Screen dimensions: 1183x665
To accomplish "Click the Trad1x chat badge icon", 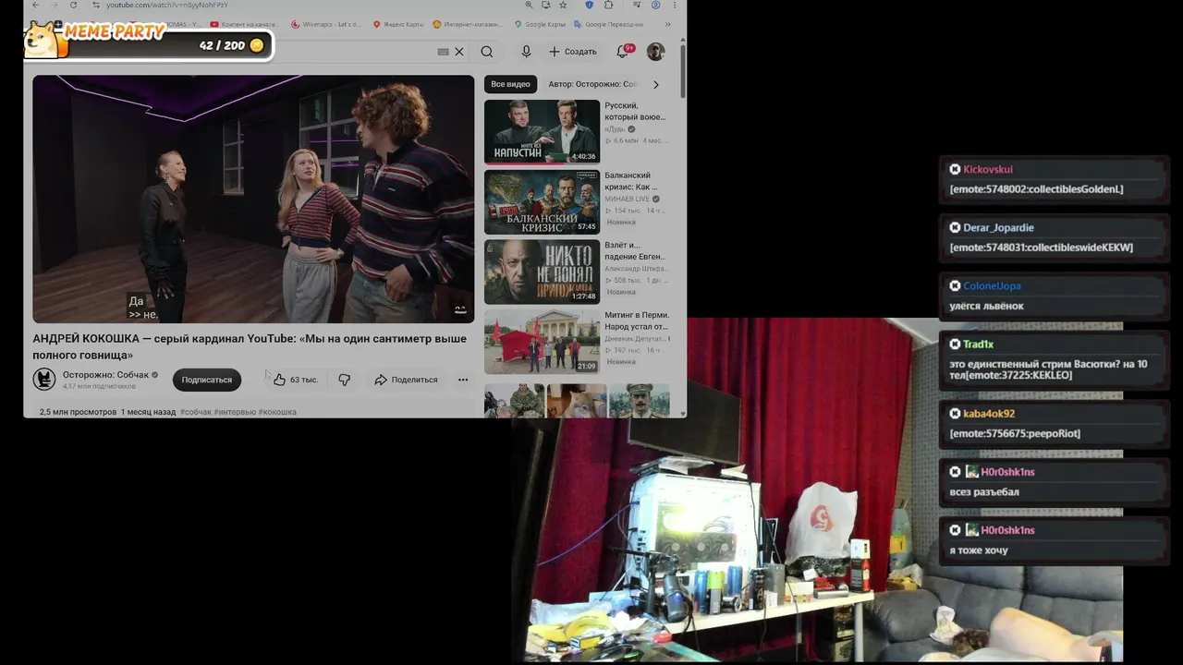I will (955, 344).
